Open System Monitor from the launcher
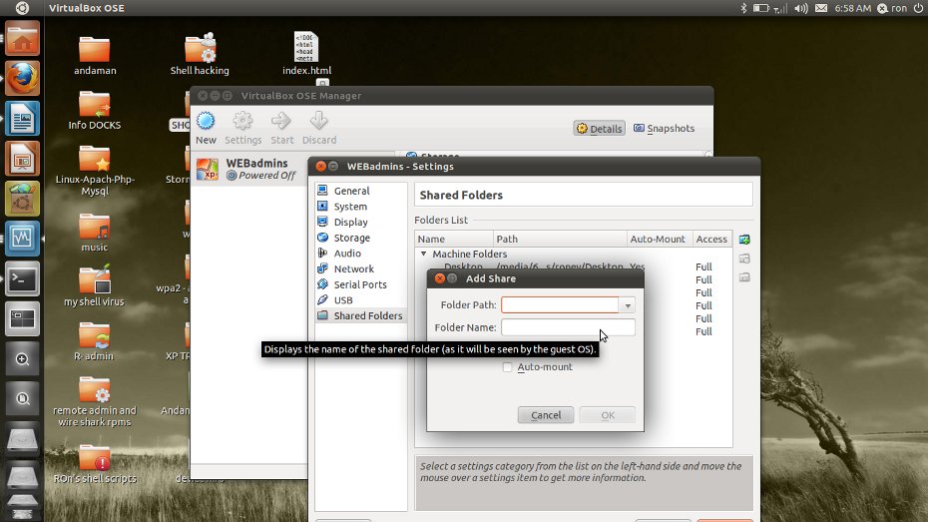Screen dimensions: 928x522 coord(23,239)
